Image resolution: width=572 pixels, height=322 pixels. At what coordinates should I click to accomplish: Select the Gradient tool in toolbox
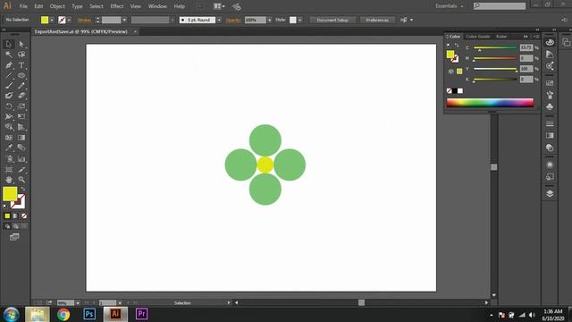(x=21, y=138)
